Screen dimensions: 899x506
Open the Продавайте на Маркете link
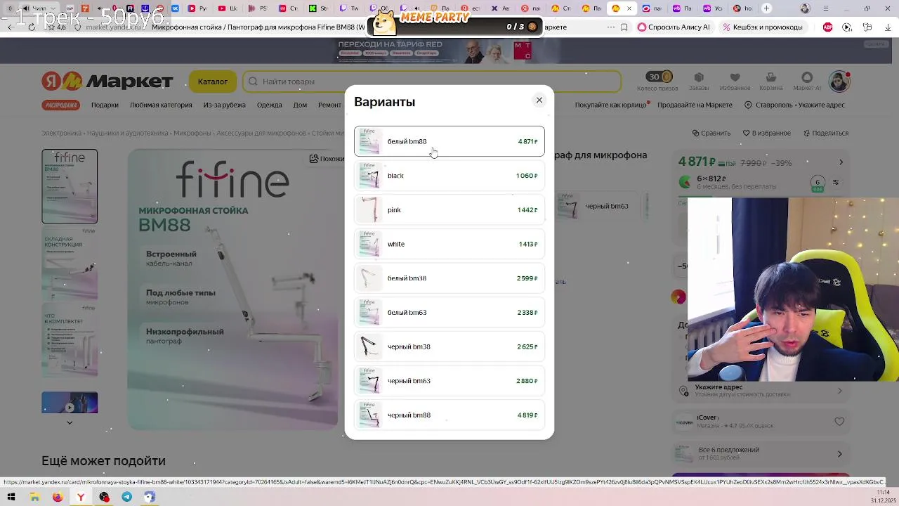[695, 105]
